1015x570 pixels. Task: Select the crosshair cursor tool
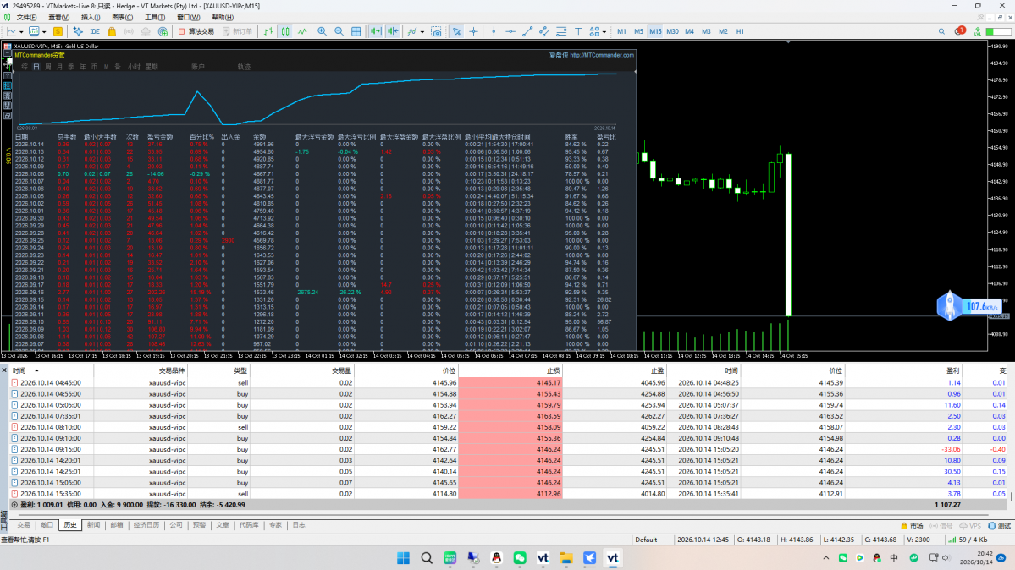(x=474, y=31)
